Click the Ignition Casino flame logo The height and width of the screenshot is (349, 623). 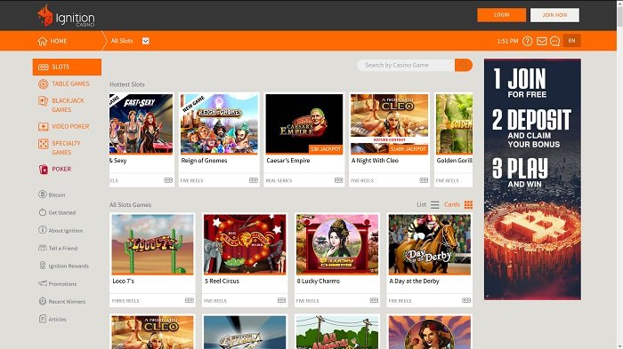(44, 16)
